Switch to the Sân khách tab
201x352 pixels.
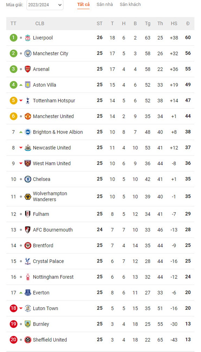pos(130,4)
